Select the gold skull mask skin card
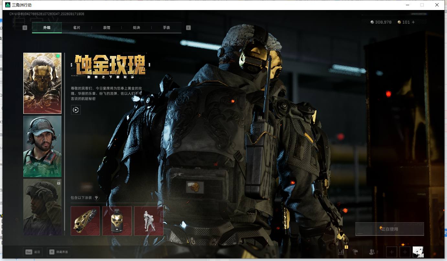Viewport: 447px width, 261px height. pyautogui.click(x=42, y=83)
